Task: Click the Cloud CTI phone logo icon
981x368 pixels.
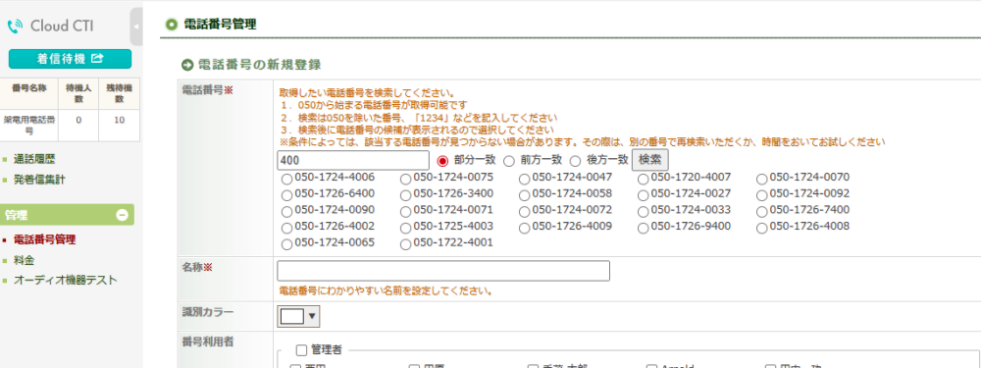Action: click(15, 26)
